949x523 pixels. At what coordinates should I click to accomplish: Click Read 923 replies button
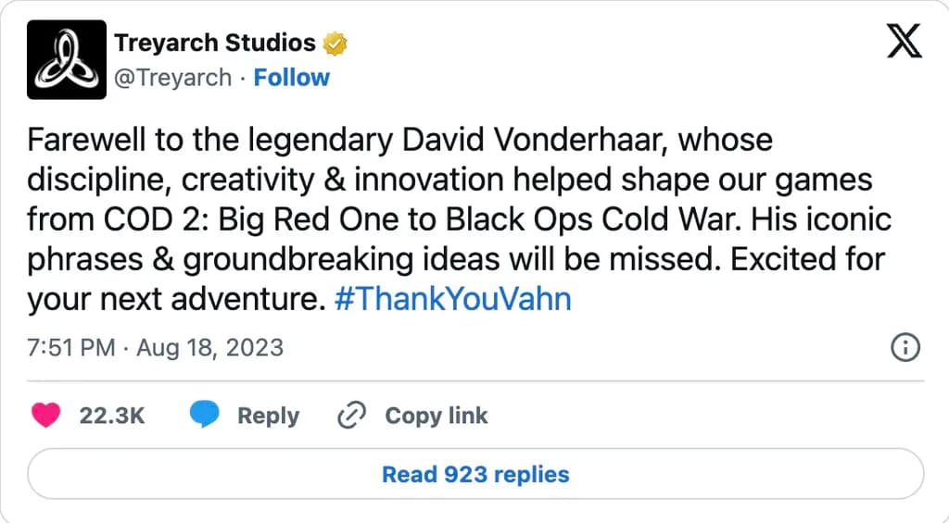pyautogui.click(x=475, y=474)
